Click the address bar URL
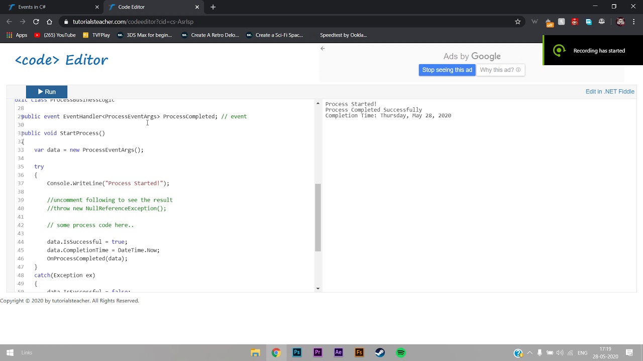The width and height of the screenshot is (643, 361). click(133, 22)
